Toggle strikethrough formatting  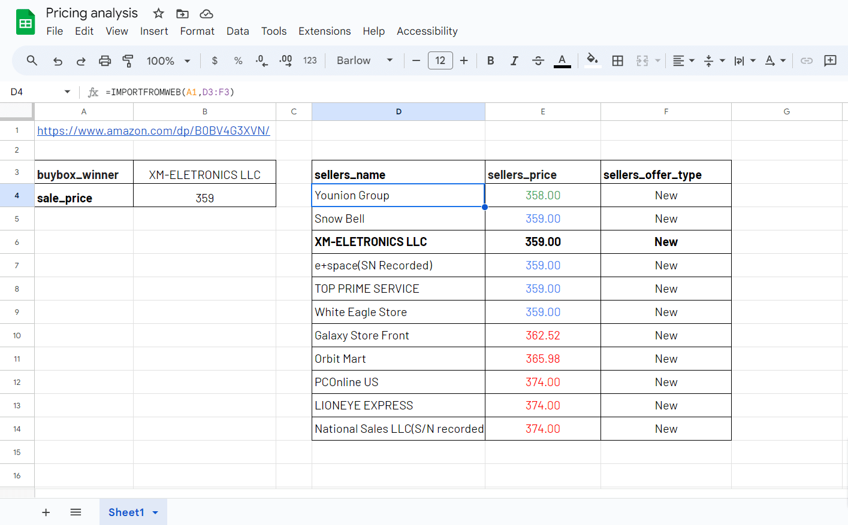(x=538, y=60)
